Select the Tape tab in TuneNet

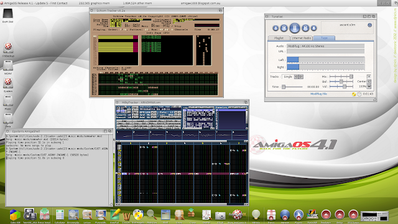tap(324, 38)
